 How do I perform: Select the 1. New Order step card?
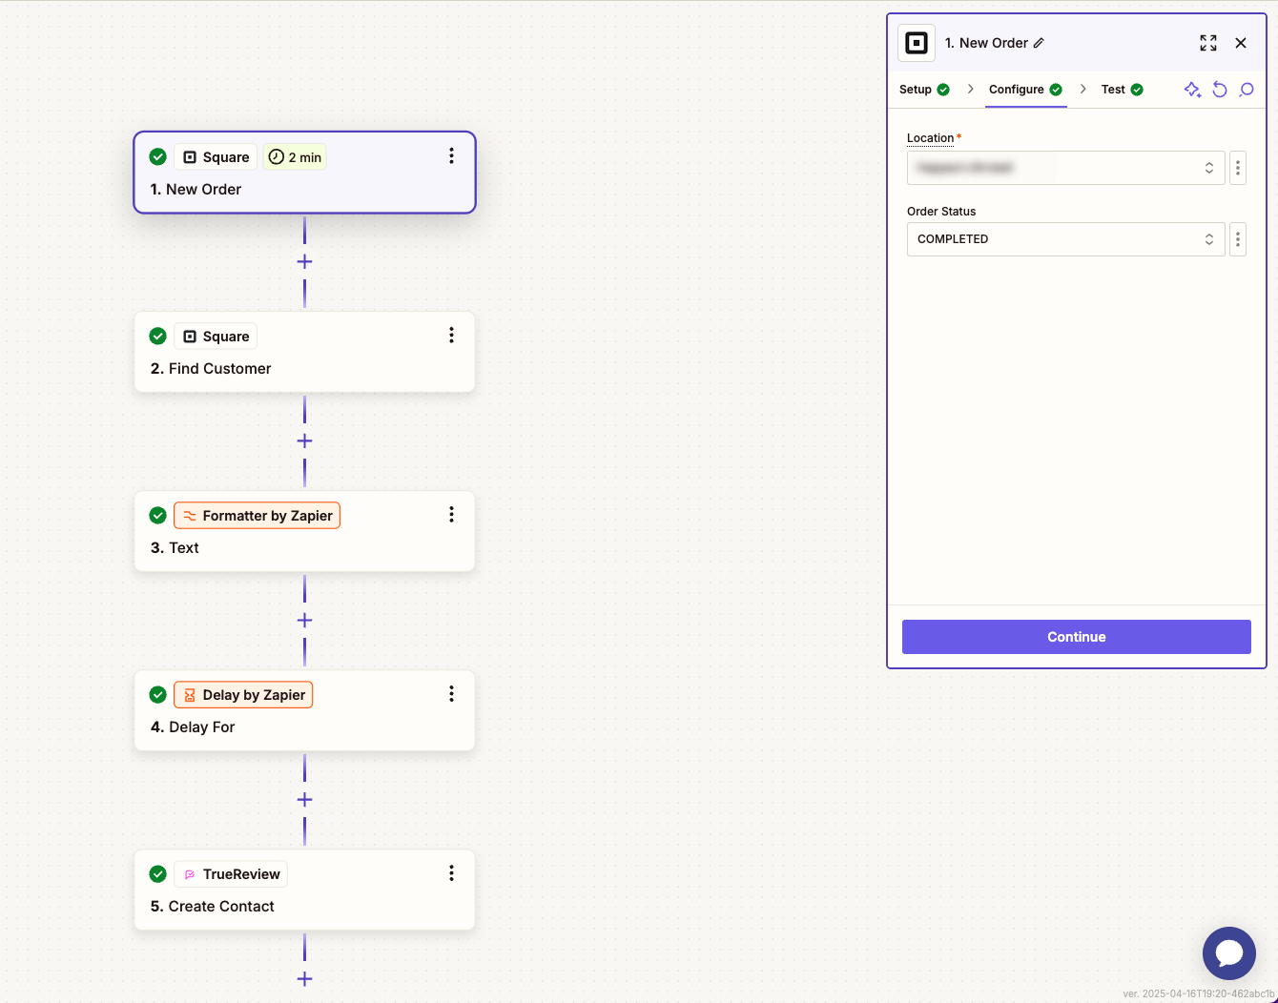click(304, 173)
